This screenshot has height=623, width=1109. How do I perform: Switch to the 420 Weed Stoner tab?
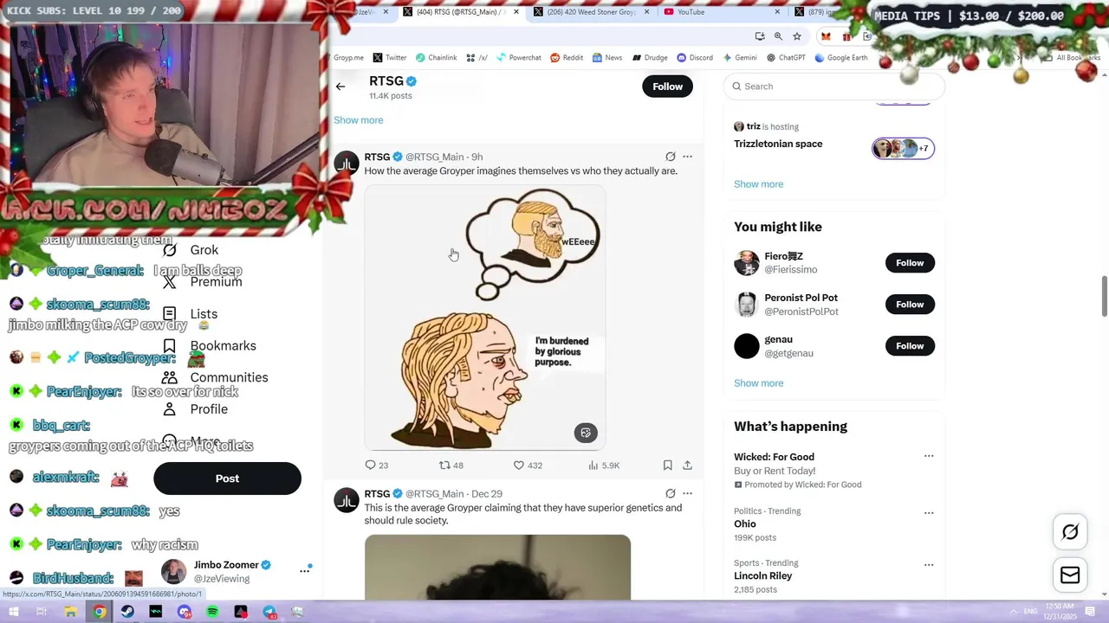591,12
